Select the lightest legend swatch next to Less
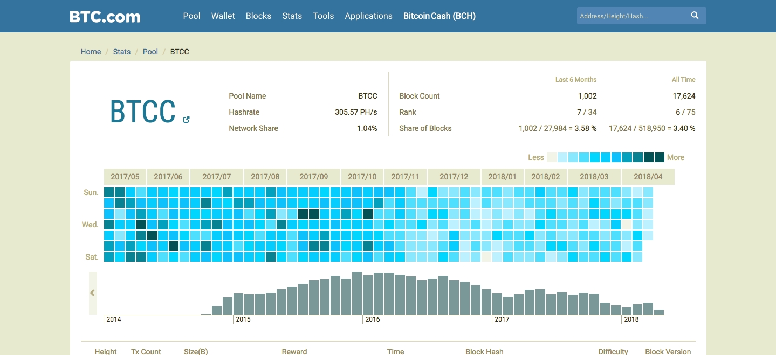 point(552,157)
